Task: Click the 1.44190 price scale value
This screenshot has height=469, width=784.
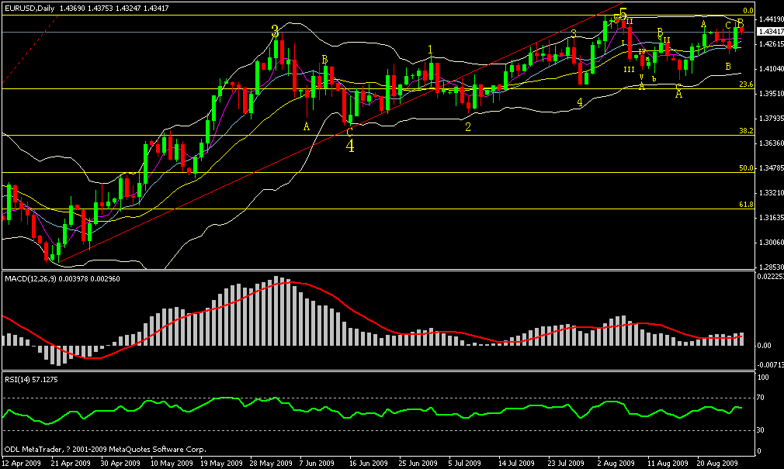Action: coord(771,19)
